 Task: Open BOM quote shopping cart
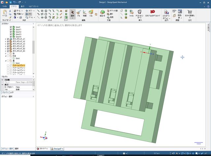190,14
